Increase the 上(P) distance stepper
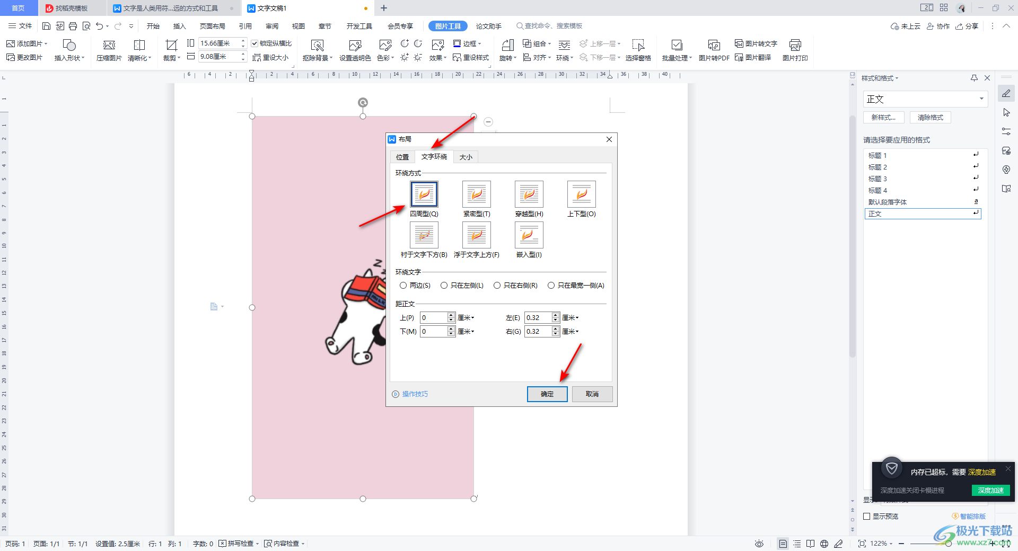This screenshot has width=1018, height=551. (x=451, y=315)
